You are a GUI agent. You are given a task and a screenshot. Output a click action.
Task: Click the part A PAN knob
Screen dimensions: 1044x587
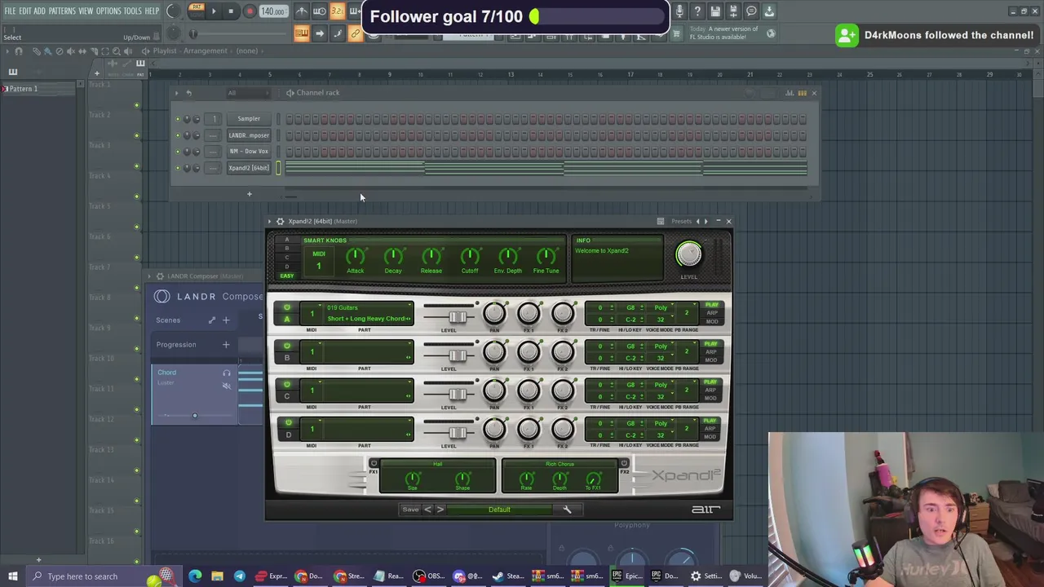(x=493, y=313)
